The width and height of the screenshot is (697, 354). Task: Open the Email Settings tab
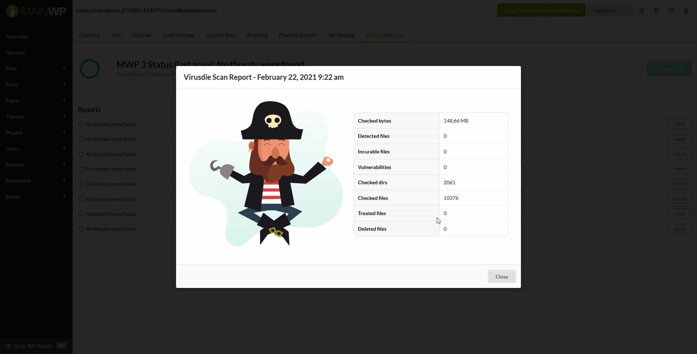click(178, 35)
